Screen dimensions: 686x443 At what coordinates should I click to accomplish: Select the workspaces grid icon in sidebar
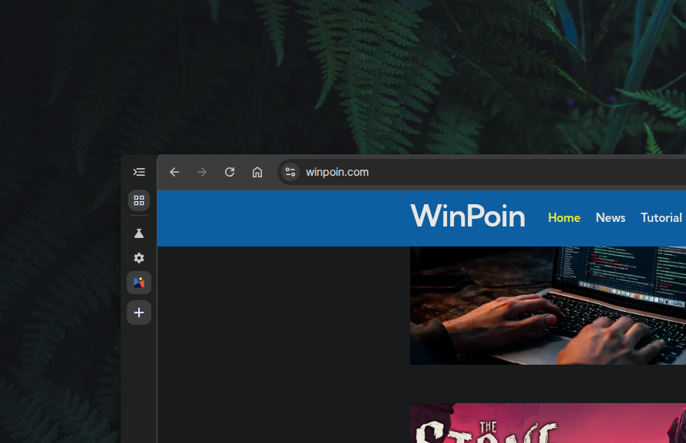coord(139,200)
